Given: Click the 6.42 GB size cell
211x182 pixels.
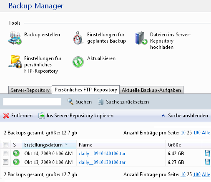Looking at the screenshot, I should 176,154.
